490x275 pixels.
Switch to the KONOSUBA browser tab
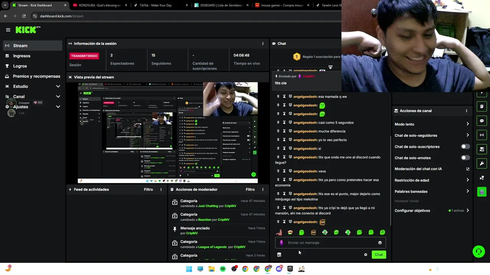pos(100,5)
